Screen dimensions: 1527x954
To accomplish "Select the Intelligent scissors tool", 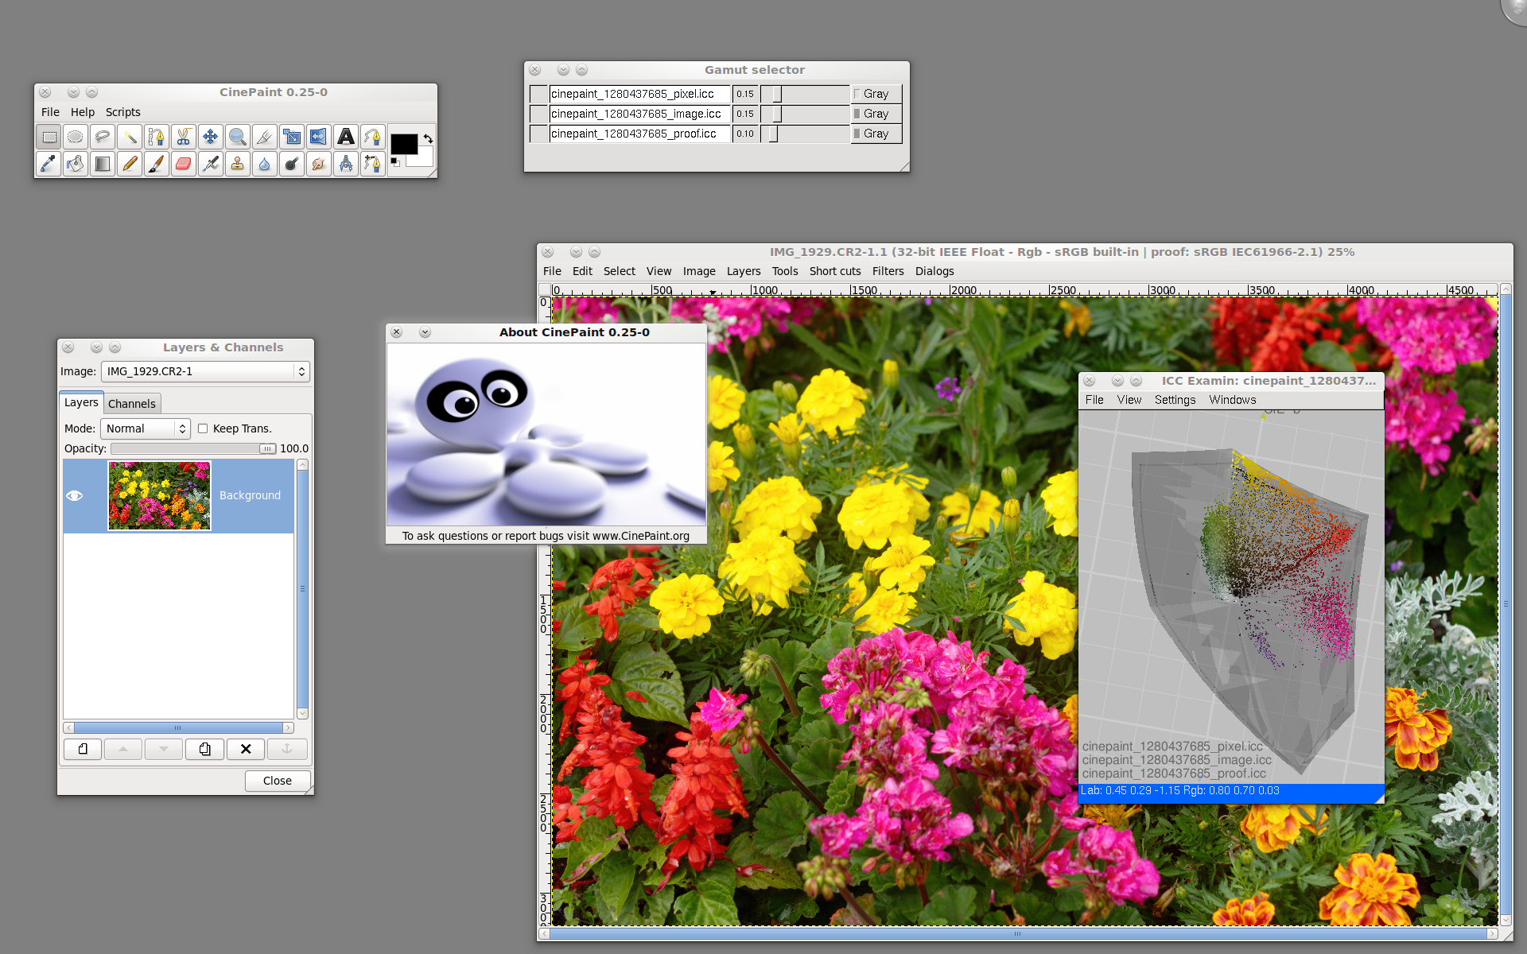I will (x=184, y=137).
